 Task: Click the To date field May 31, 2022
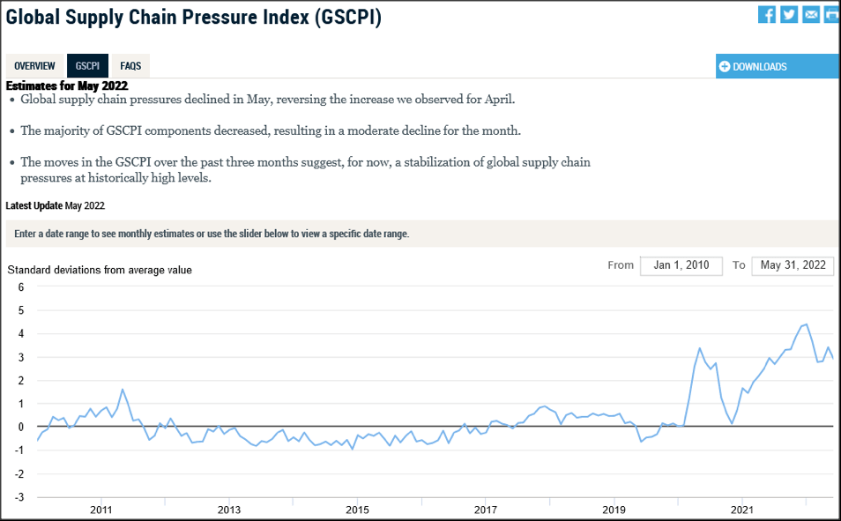pos(793,265)
